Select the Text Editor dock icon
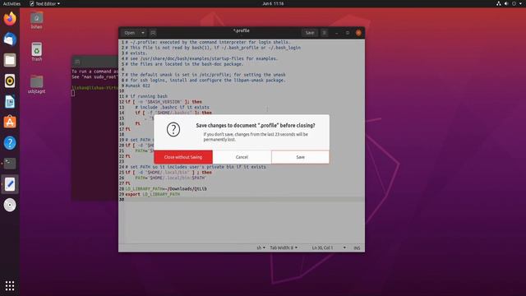The height and width of the screenshot is (296, 526). tap(10, 184)
